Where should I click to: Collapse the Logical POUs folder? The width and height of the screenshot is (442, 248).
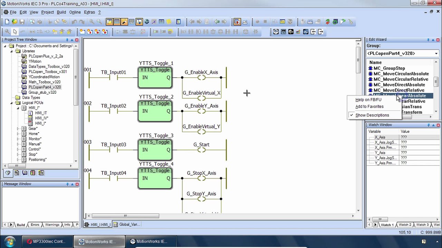tap(11, 103)
